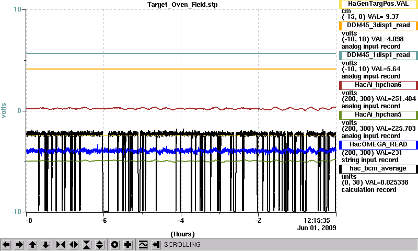Pan the plot right with the right arrow
This screenshot has width=418, height=251.
click(19, 245)
